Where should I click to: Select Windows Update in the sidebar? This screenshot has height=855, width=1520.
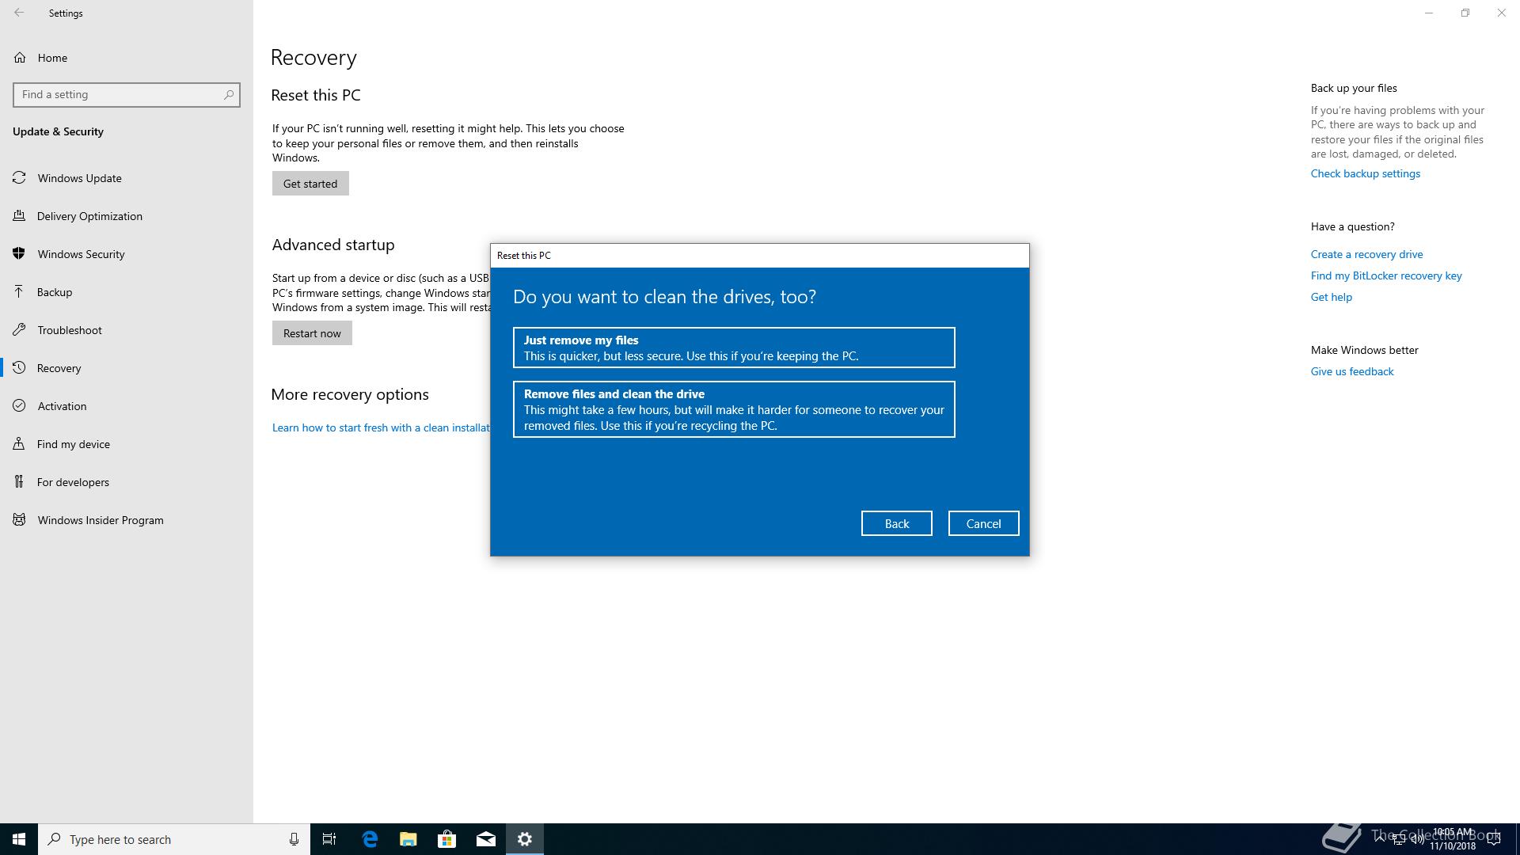127,178
